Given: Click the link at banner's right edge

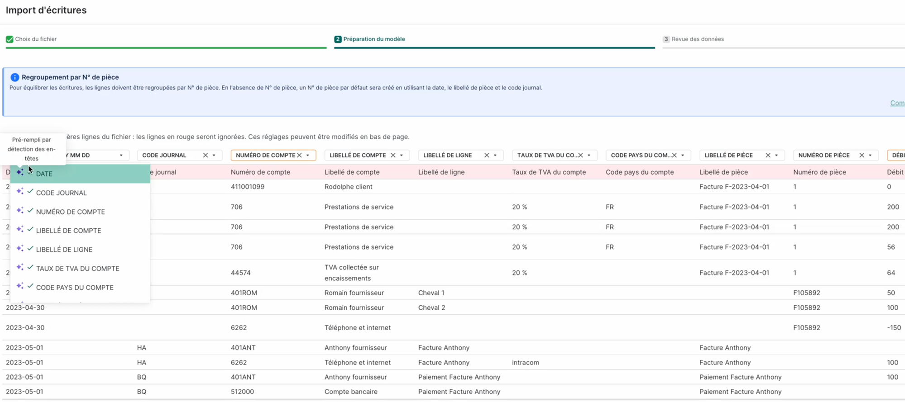Looking at the screenshot, I should [897, 103].
